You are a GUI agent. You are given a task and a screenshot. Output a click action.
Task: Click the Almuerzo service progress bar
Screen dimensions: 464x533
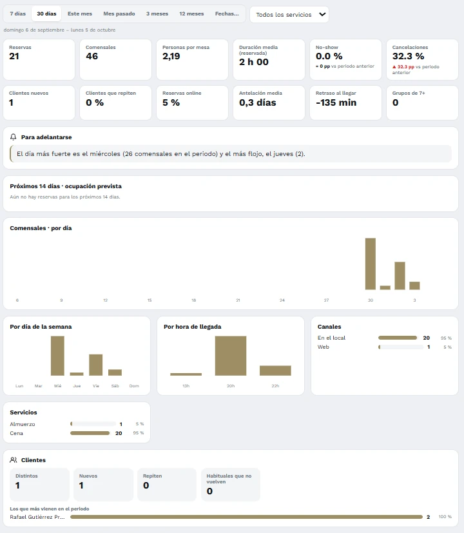pyautogui.click(x=93, y=424)
